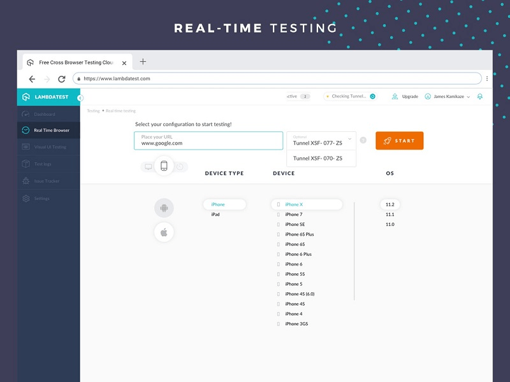The height and width of the screenshot is (382, 510).
Task: Click the browser forward arrow
Action: coord(47,79)
